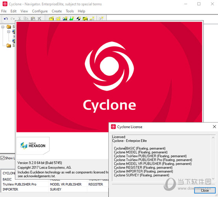
Task: Click the Cut scissors toolbar icon
Action: pyautogui.click(x=20, y=19)
